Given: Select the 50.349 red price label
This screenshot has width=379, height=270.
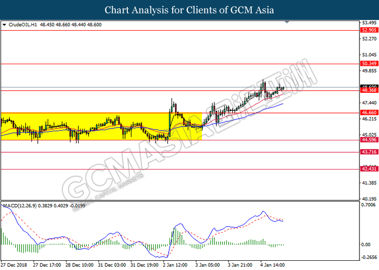Looking at the screenshot, I should (x=369, y=64).
